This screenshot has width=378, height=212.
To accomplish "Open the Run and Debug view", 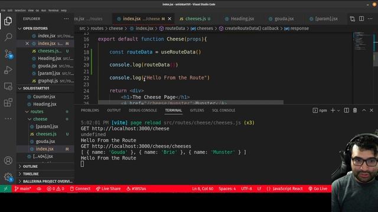I will click(8, 70).
